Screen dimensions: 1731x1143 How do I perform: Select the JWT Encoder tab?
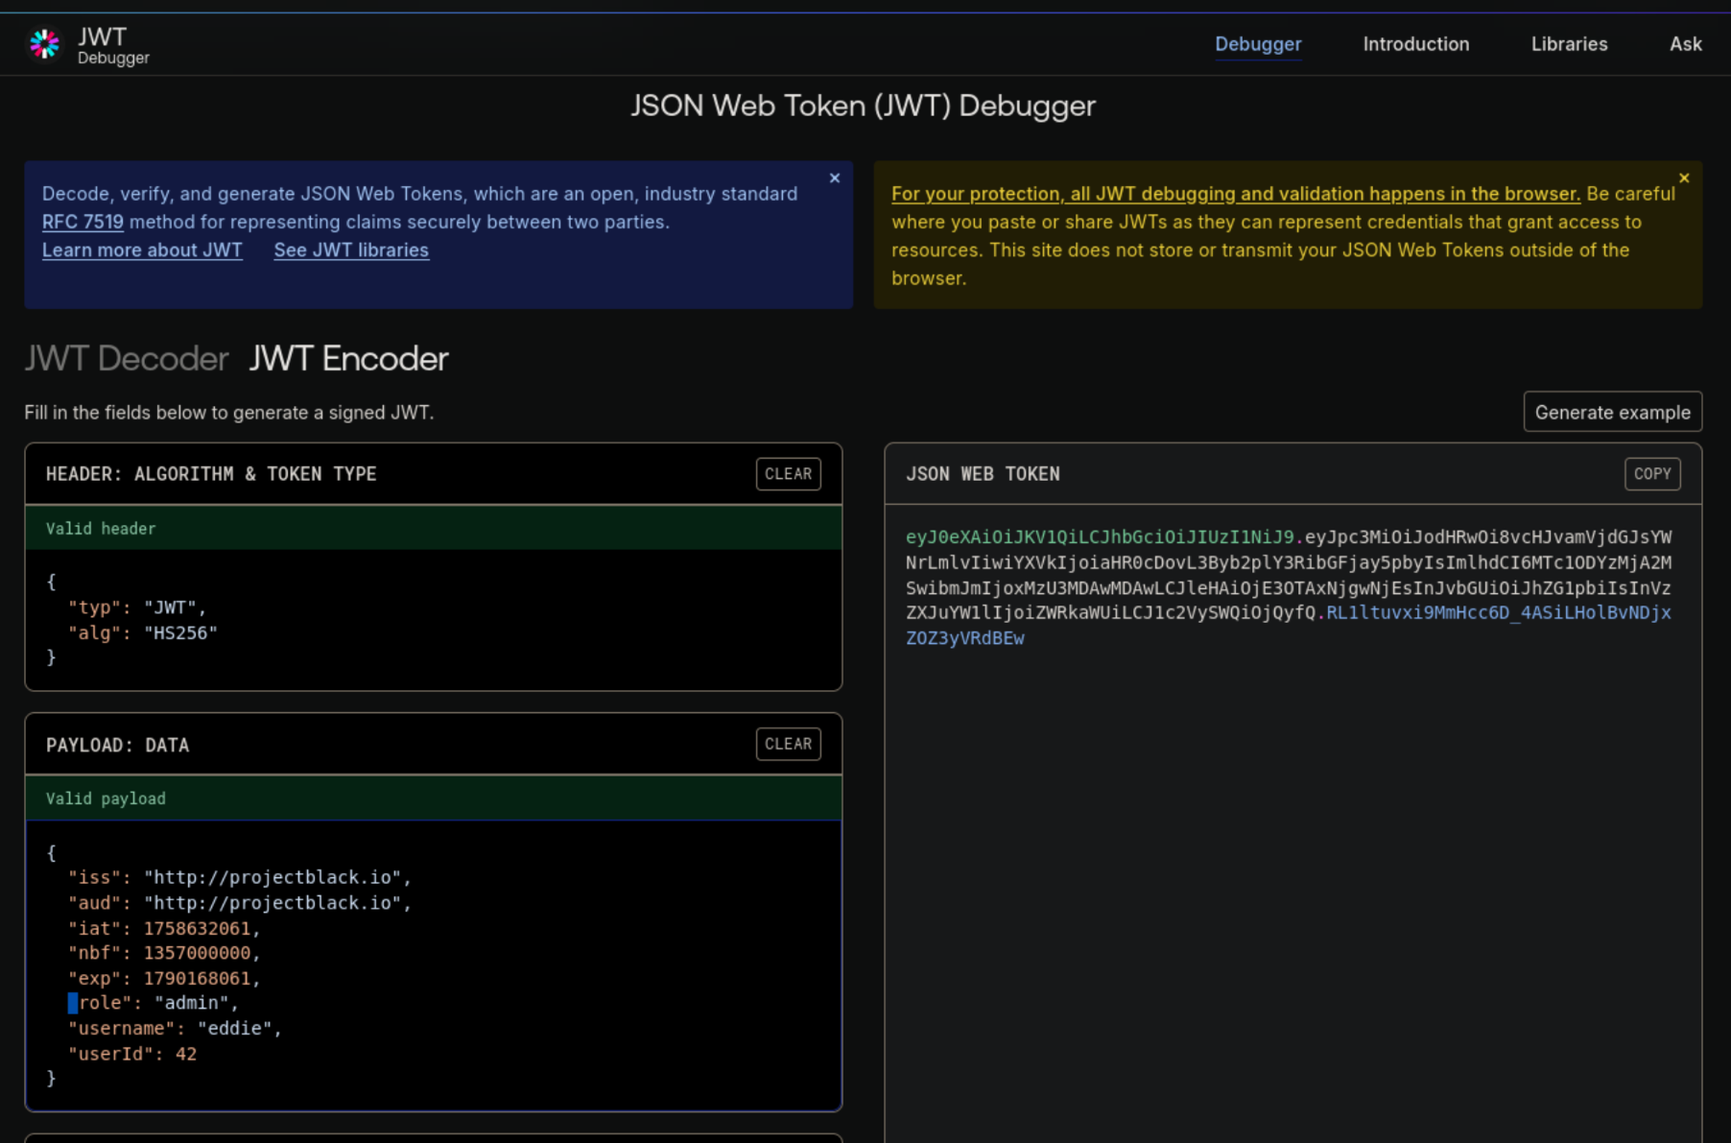pyautogui.click(x=348, y=359)
